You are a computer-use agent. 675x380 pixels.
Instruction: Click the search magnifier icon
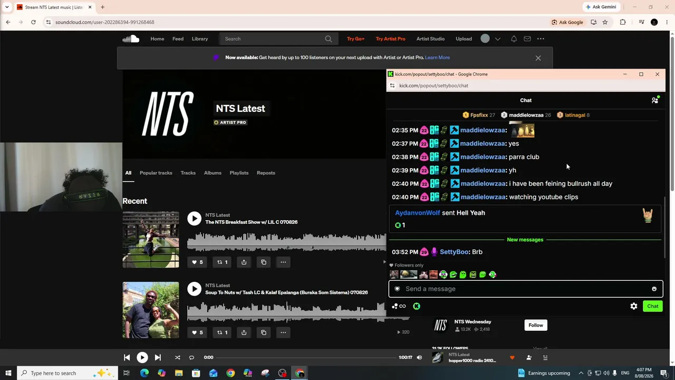click(x=329, y=39)
